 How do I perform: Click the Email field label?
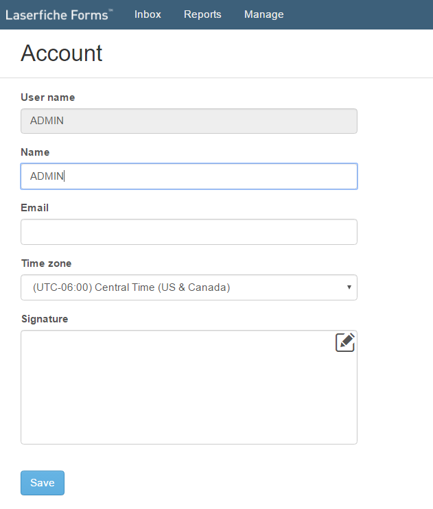point(35,208)
